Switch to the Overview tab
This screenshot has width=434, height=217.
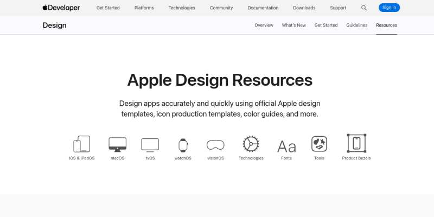click(264, 25)
